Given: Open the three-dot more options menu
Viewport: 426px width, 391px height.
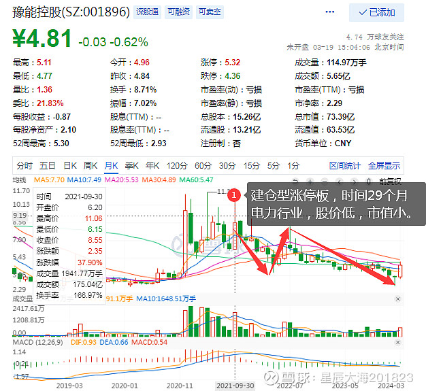Looking at the screenshot, I should click(329, 12).
